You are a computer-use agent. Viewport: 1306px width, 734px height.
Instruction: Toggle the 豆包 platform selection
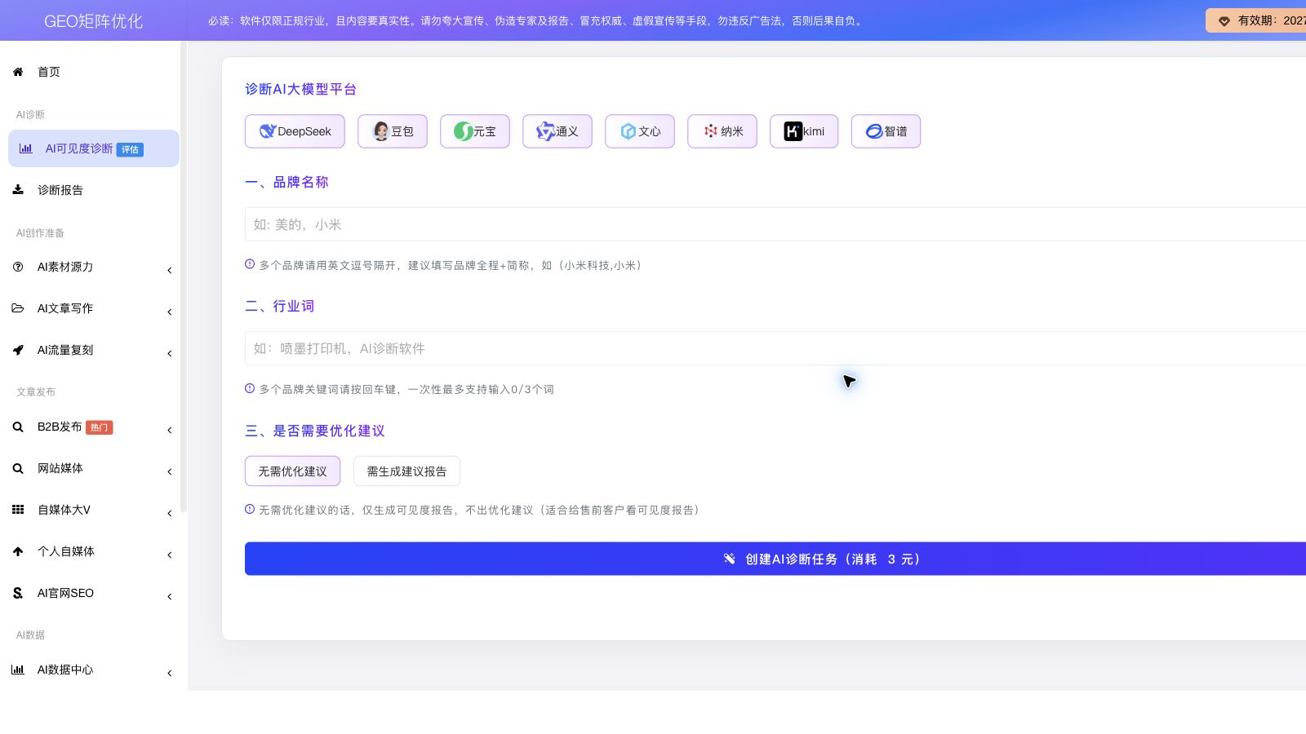click(x=393, y=131)
